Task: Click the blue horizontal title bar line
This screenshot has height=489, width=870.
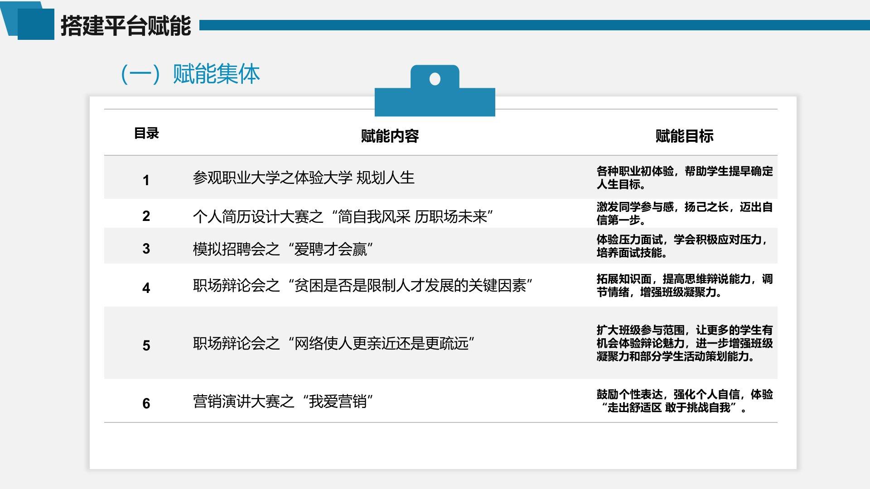Action: (535, 25)
